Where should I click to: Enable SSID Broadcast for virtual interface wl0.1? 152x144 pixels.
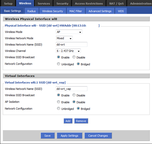click(59, 95)
